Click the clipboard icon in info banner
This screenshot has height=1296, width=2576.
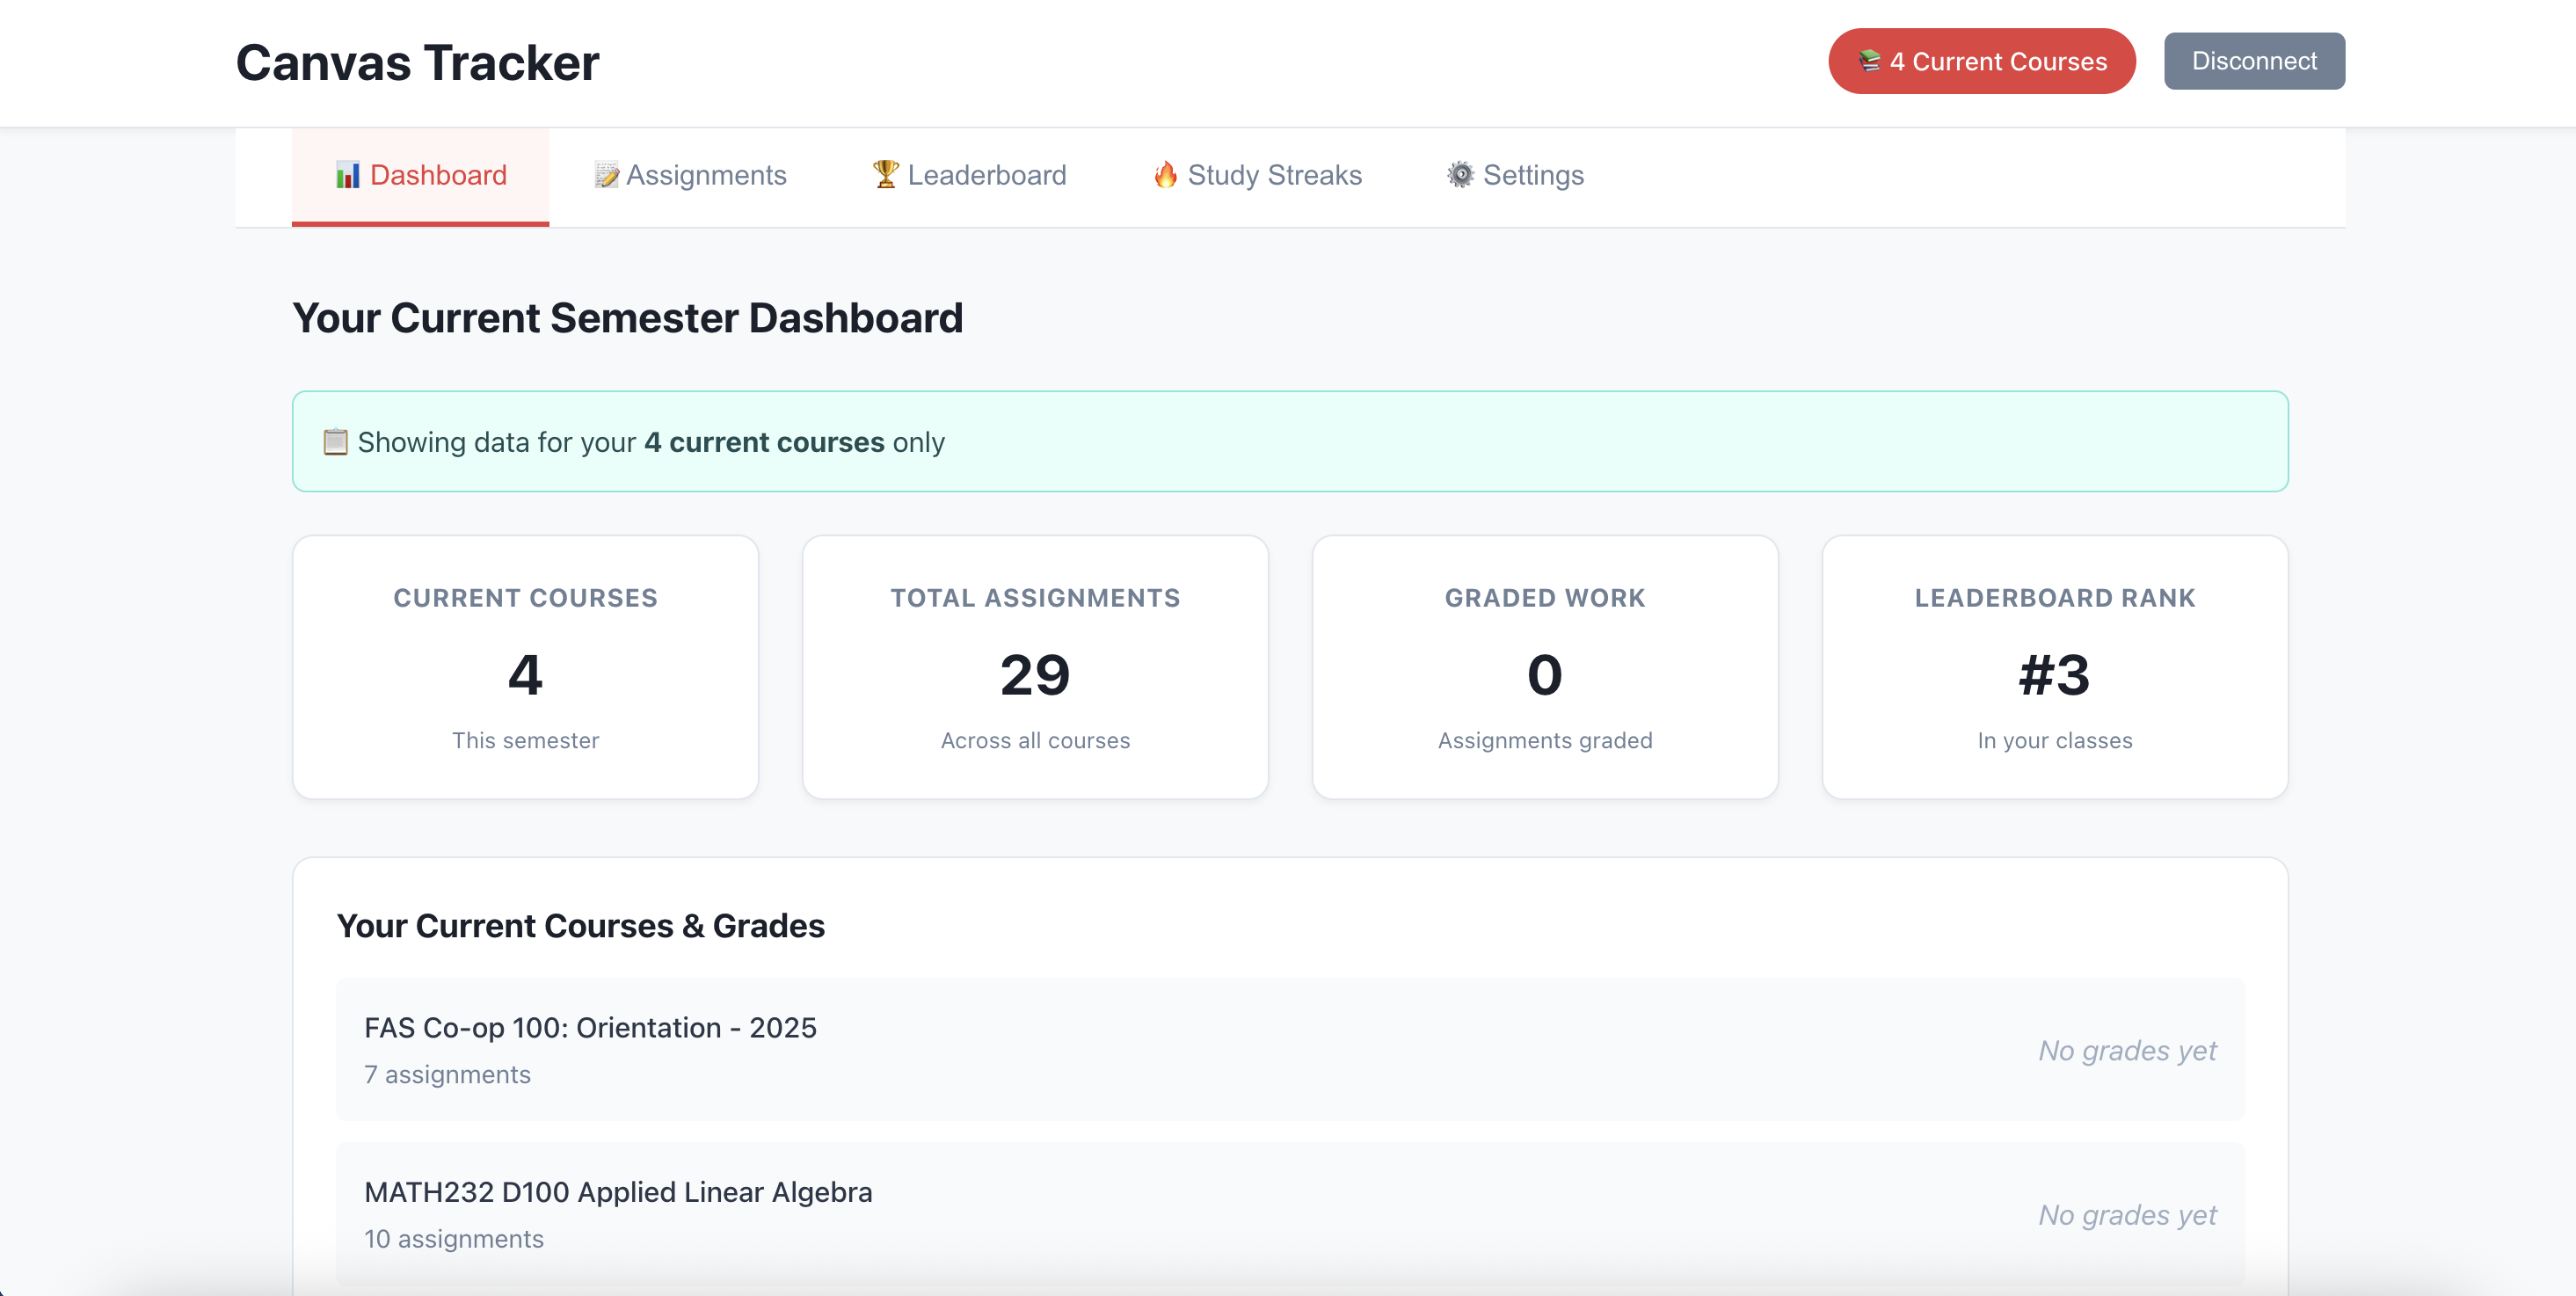[x=335, y=442]
